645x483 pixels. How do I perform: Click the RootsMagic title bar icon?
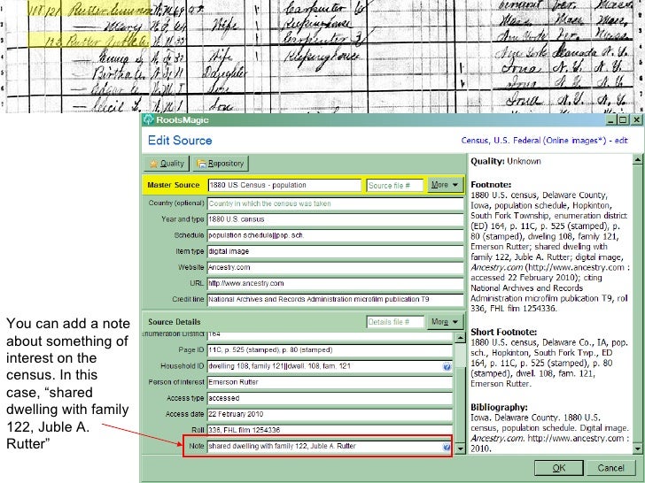(149, 119)
